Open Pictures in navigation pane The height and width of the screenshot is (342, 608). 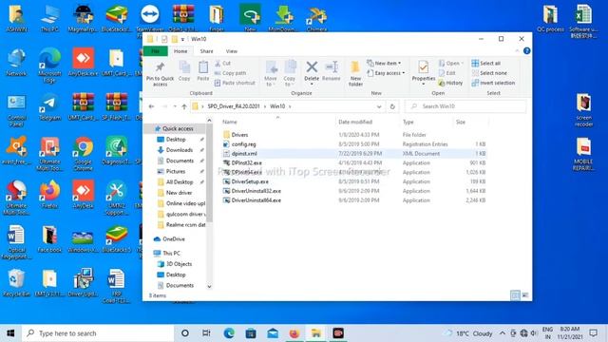175,171
